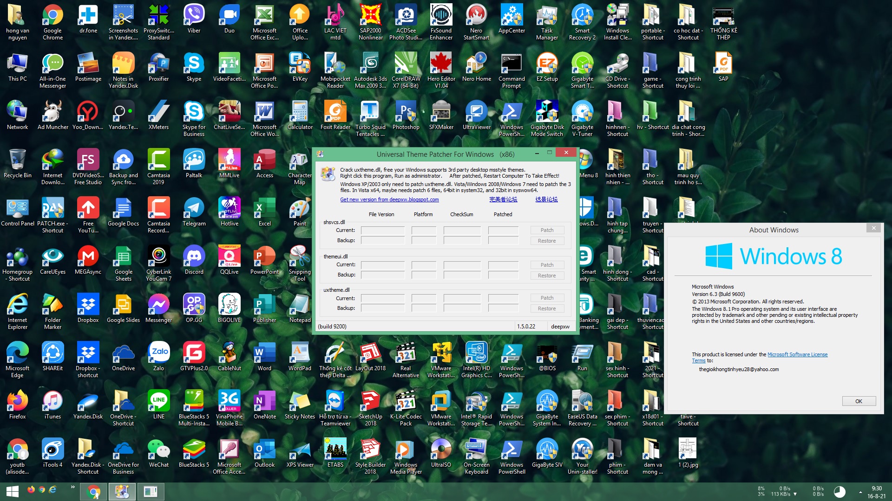Image resolution: width=892 pixels, height=501 pixels.
Task: Launch the Viber desktop icon
Action: pyautogui.click(x=194, y=19)
